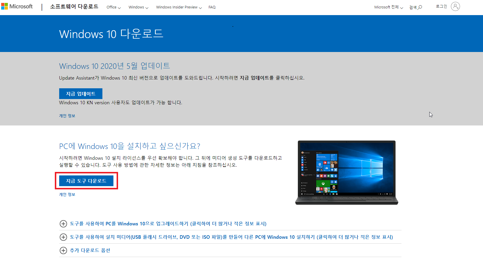Click the 지금 도구 다운로드 button
The width and height of the screenshot is (483, 264).
click(x=86, y=181)
